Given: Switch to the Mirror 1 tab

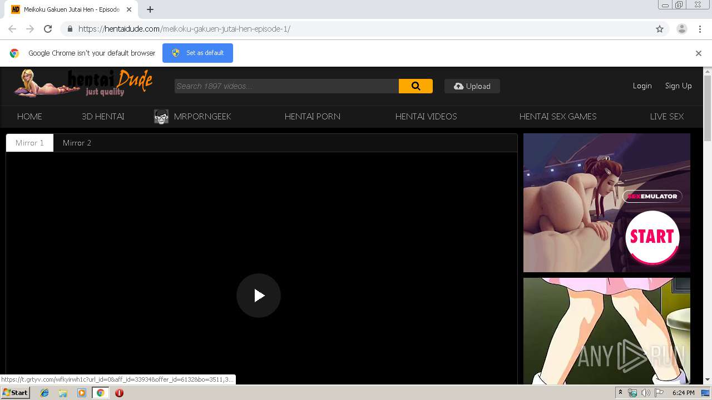Looking at the screenshot, I should (29, 143).
